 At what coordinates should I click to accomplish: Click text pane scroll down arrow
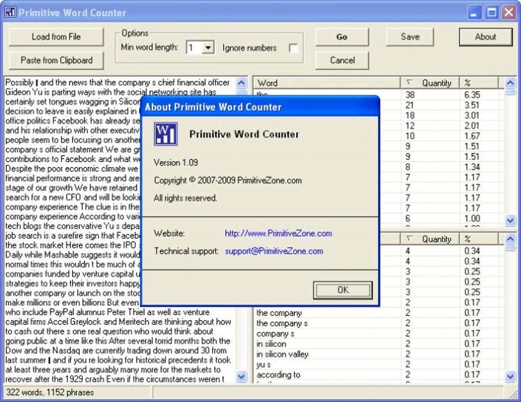[x=242, y=377]
